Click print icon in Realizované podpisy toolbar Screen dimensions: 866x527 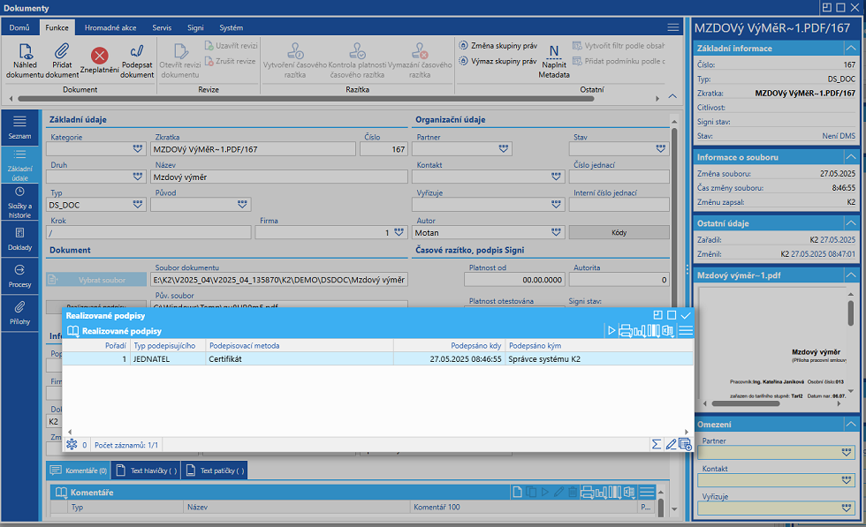(626, 330)
